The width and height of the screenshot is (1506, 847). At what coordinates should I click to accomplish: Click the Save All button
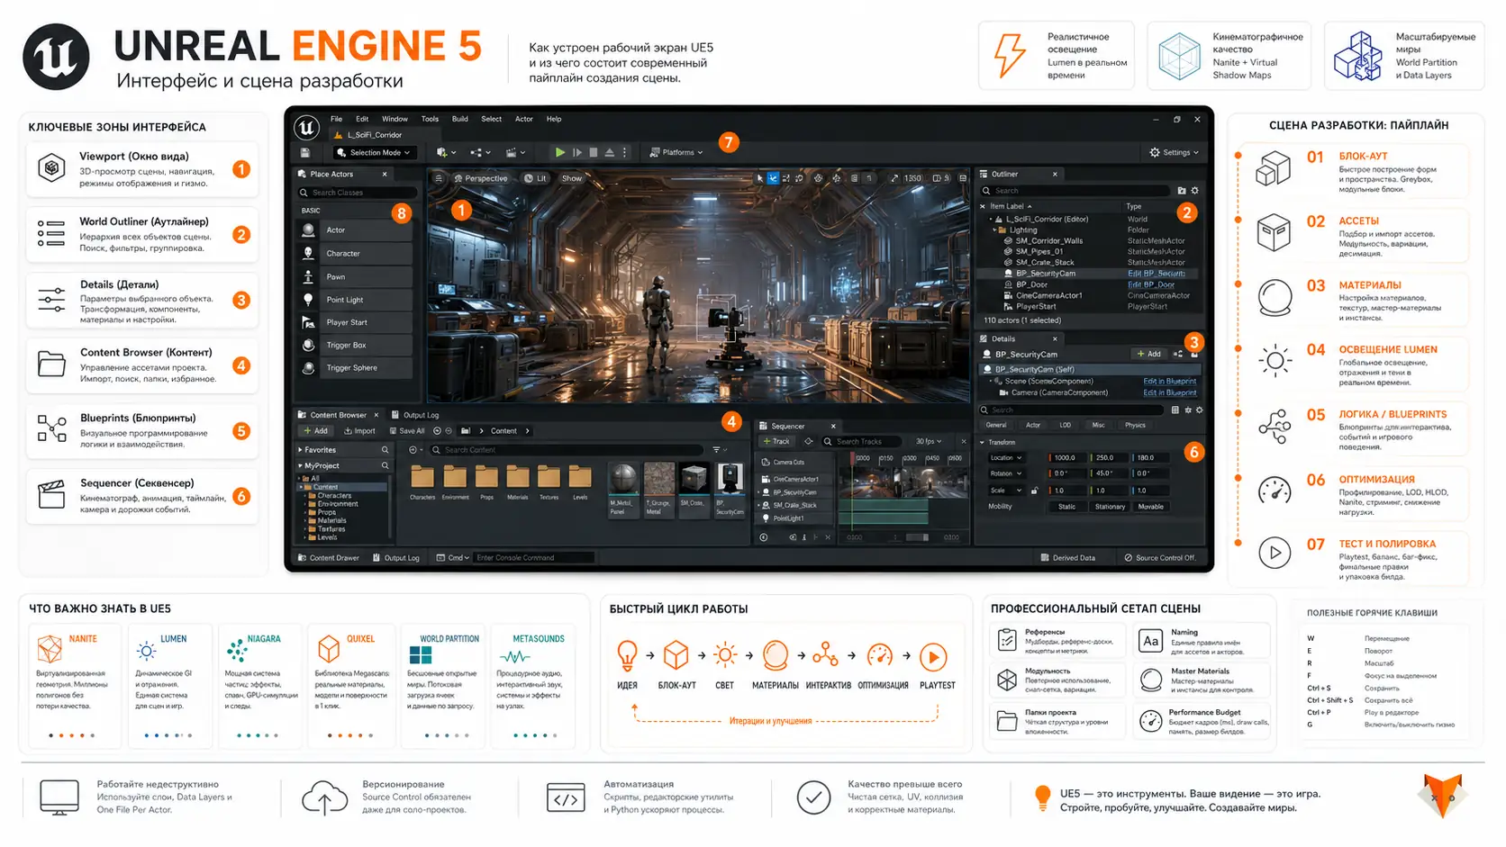(x=407, y=431)
